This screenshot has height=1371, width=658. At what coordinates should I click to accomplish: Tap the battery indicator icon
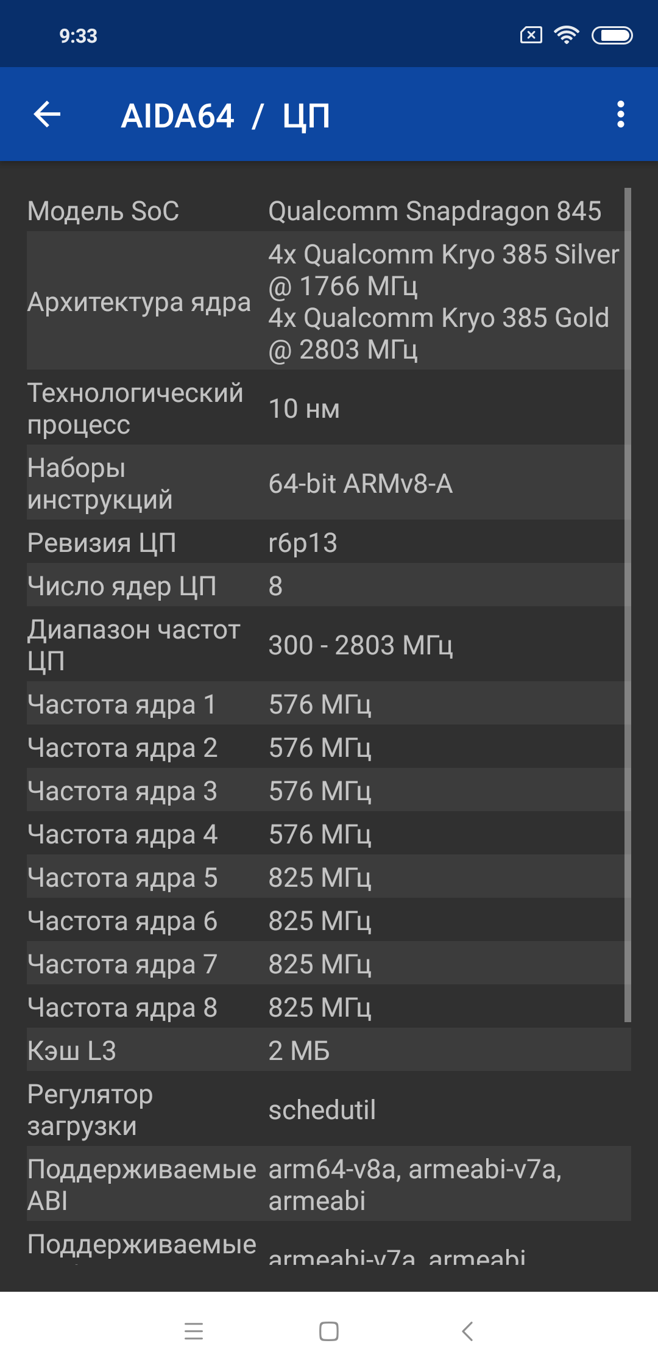pos(612,36)
